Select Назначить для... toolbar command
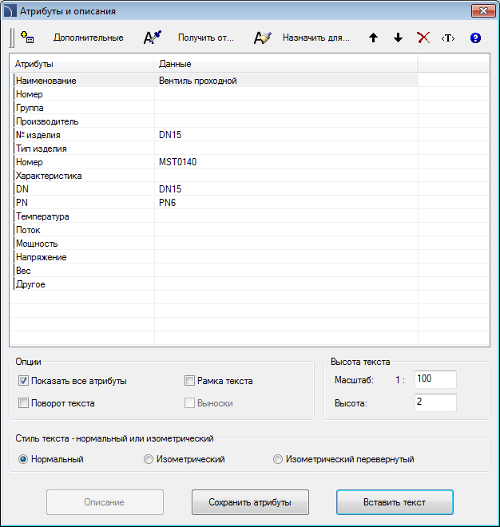The image size is (500, 527). [316, 38]
